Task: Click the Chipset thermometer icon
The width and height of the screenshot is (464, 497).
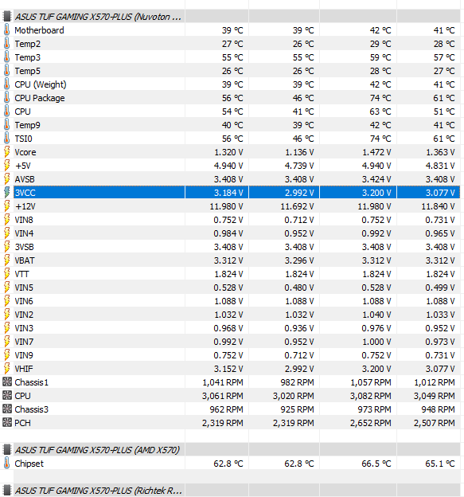Action: coord(6,464)
